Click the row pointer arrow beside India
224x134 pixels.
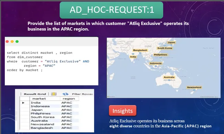coord(23,103)
